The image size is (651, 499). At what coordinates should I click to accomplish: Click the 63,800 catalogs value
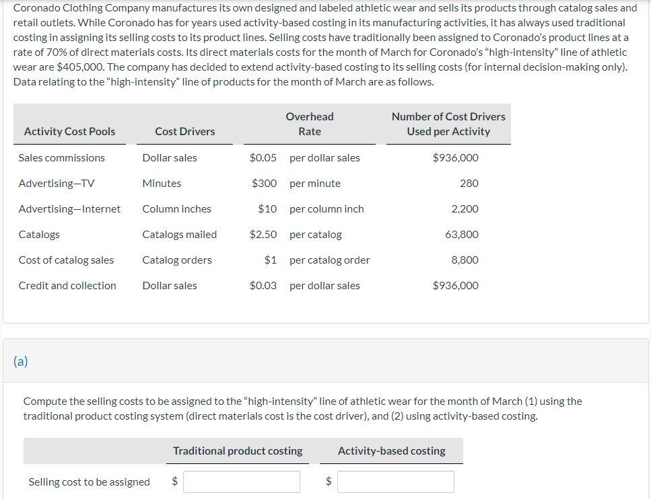pos(462,235)
